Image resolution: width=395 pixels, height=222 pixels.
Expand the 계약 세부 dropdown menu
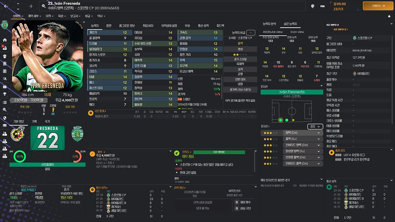click(35, 16)
